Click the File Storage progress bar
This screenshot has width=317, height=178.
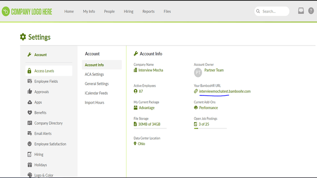[150, 128]
